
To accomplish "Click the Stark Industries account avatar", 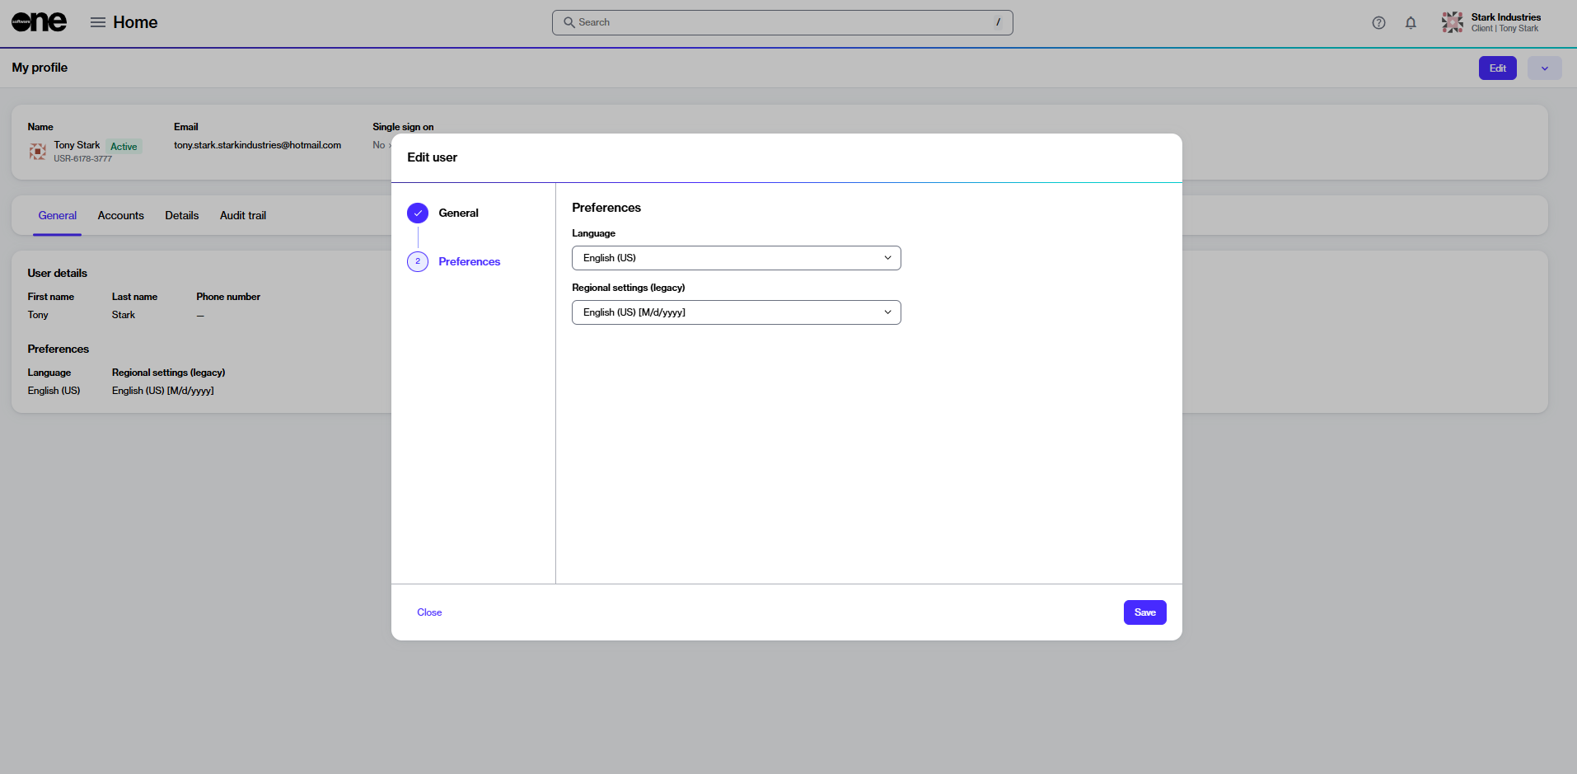I will pyautogui.click(x=1453, y=22).
